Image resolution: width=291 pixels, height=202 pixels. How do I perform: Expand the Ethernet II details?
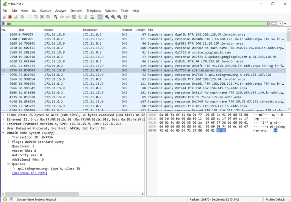pyautogui.click(x=3, y=120)
